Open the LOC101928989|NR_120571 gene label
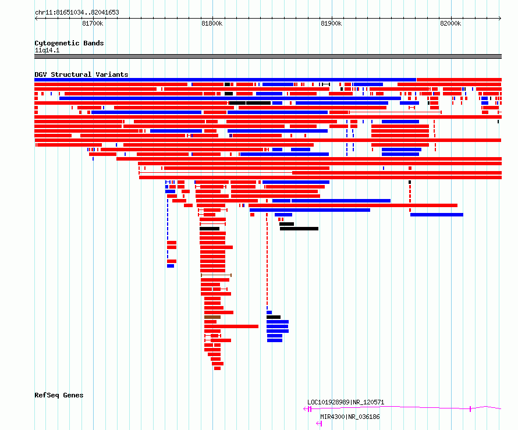518x430 pixels. [346, 402]
